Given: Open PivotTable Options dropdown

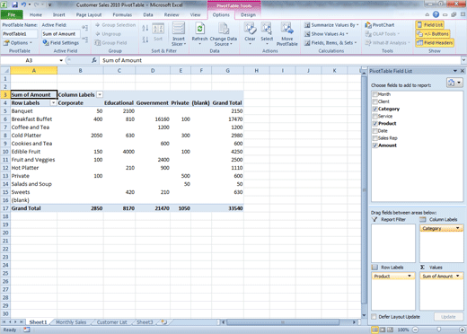Looking at the screenshot, I should 17,43.
